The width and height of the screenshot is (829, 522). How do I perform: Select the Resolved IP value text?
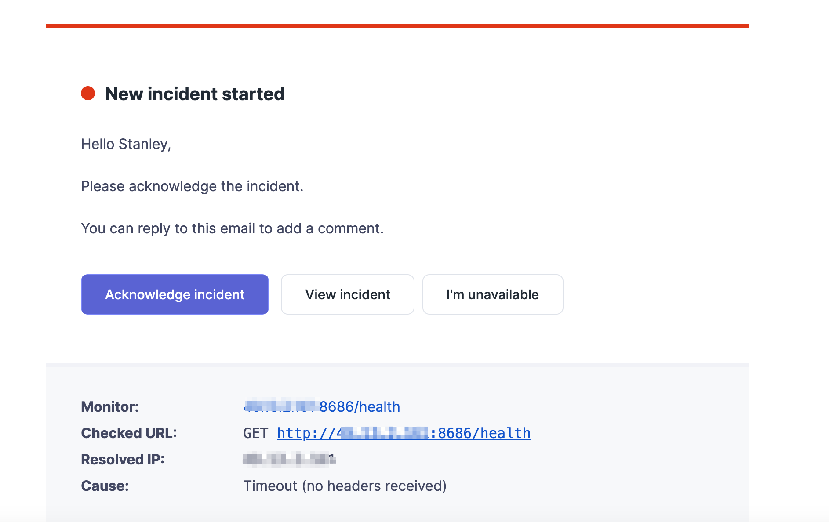pos(289,459)
